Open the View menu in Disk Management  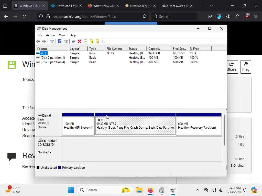click(x=62, y=35)
